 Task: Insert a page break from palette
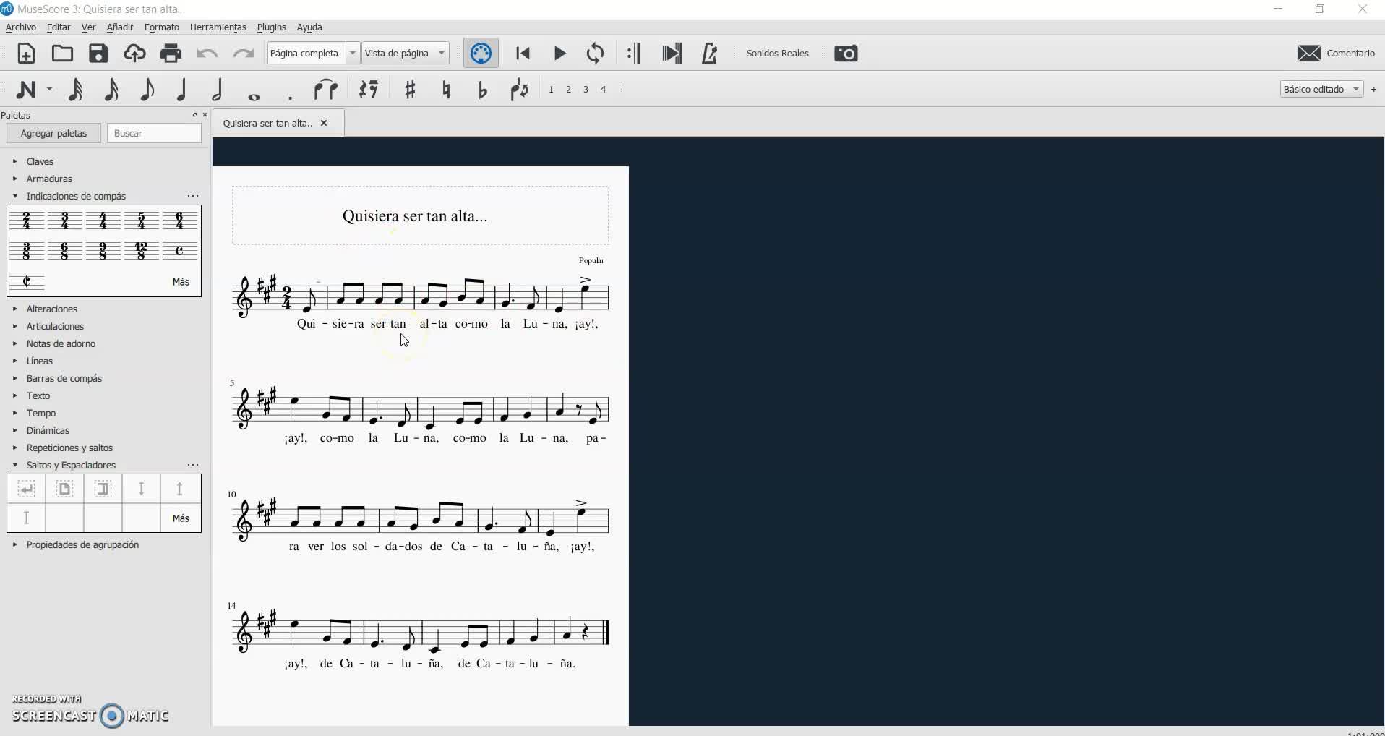[x=65, y=489]
